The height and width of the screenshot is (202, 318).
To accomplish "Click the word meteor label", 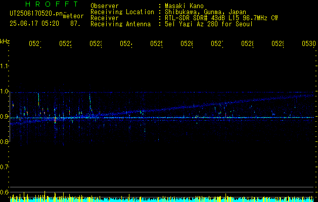I will [73, 16].
